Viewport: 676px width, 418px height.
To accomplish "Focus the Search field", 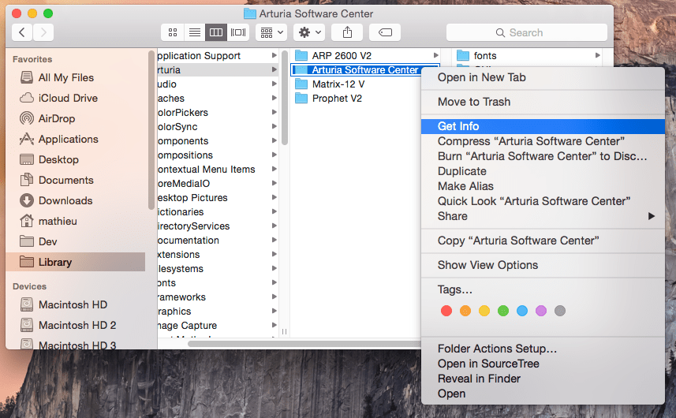I will [x=526, y=32].
